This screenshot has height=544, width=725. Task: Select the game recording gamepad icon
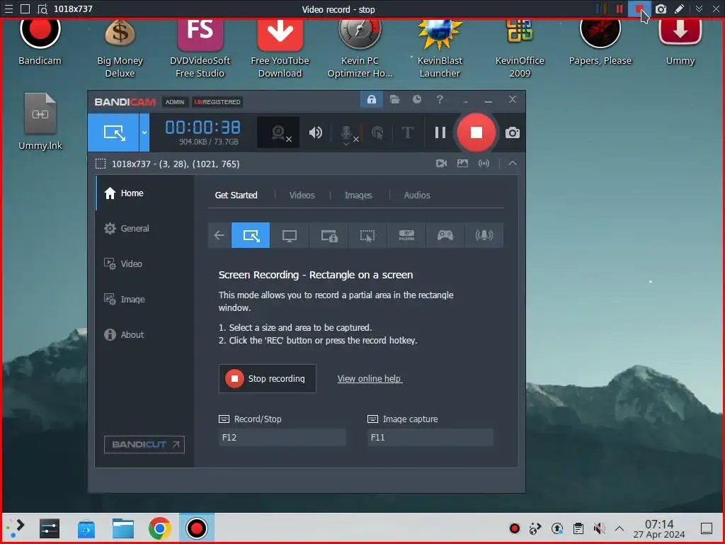(445, 235)
